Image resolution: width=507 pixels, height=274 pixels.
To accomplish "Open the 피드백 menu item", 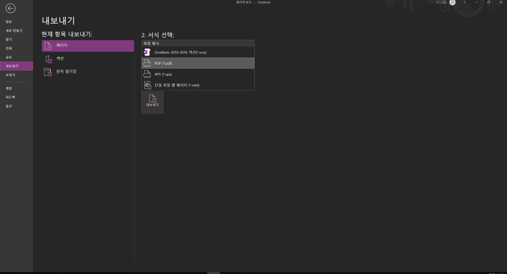I will [x=16, y=97].
